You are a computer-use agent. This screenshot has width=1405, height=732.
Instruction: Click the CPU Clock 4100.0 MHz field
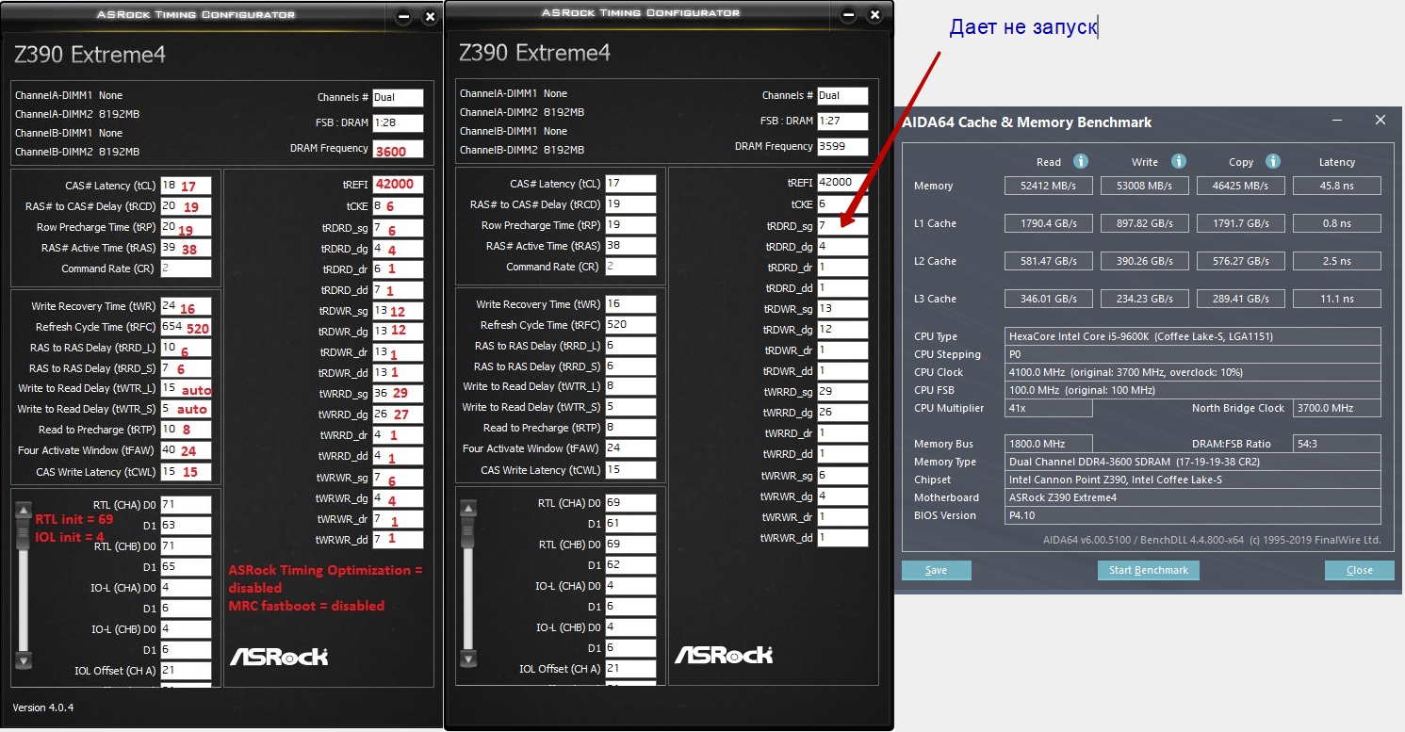point(1193,372)
